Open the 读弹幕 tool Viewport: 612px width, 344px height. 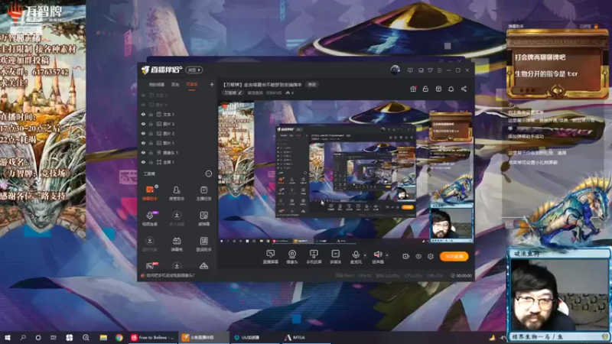[203, 219]
